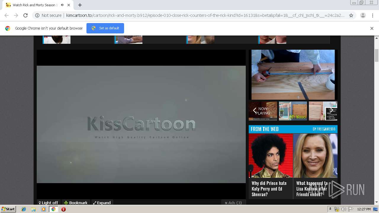Reload the current page
The image size is (379, 213).
coord(25,15)
